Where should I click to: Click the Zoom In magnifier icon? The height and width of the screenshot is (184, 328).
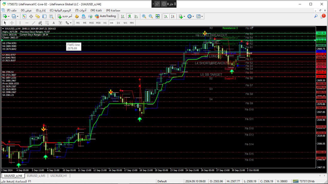(x=144, y=16)
